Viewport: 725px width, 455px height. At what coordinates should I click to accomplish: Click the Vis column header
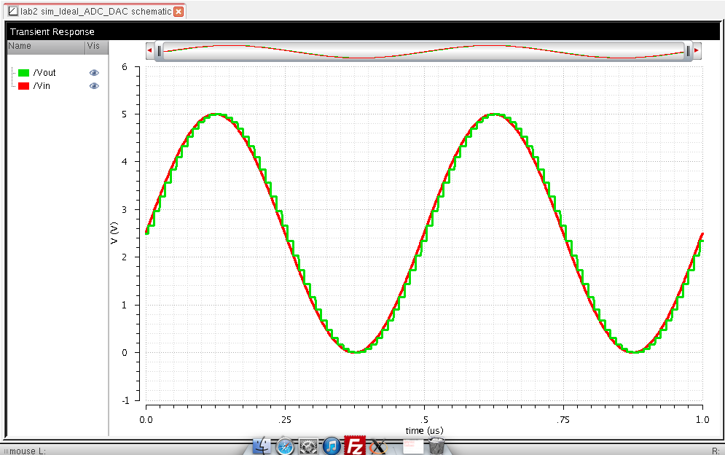tap(93, 46)
